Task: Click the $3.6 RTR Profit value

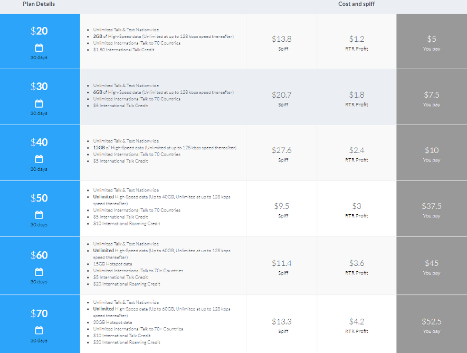Action: [357, 263]
